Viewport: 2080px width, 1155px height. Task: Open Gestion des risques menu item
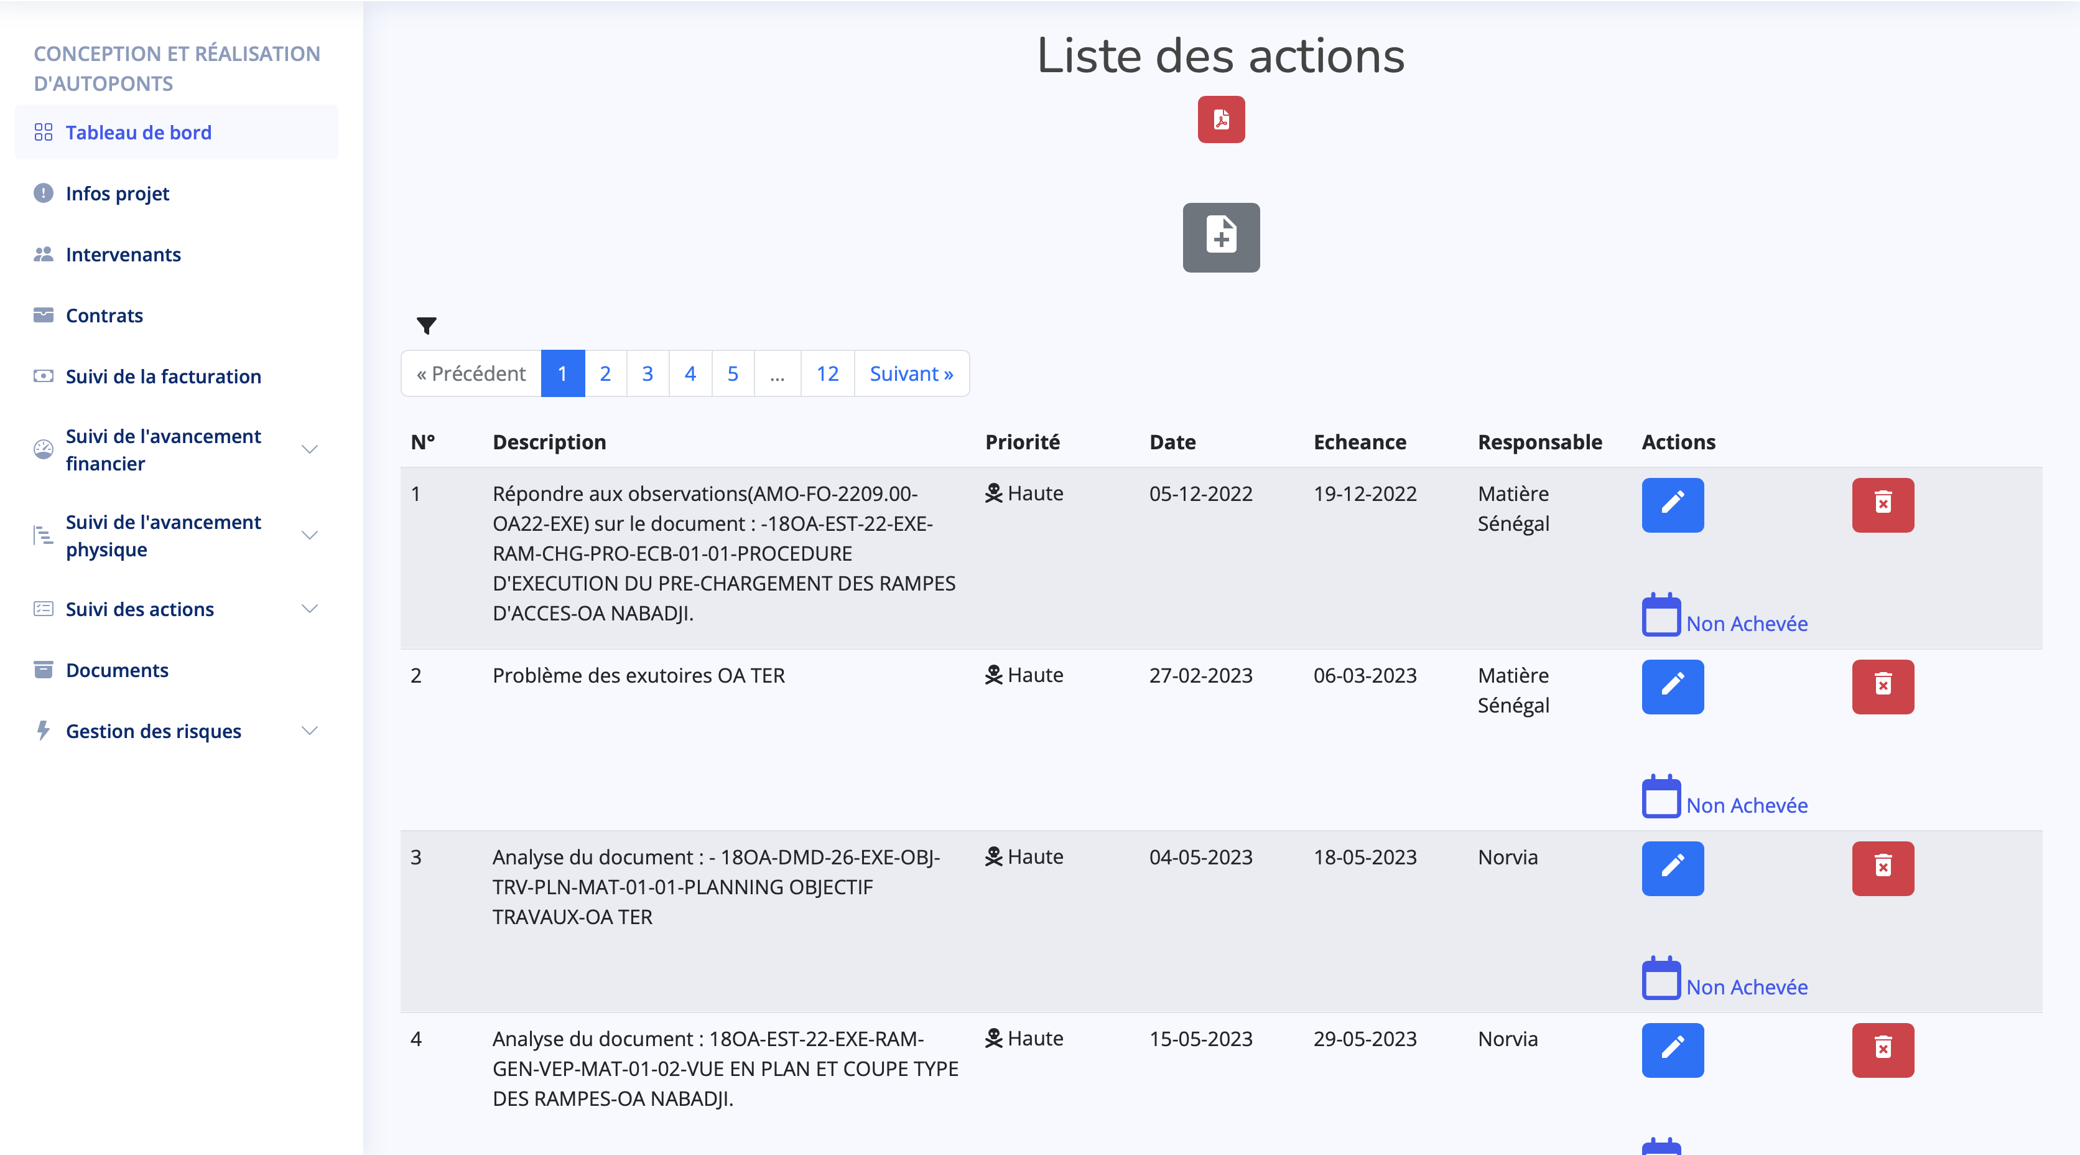(x=176, y=730)
